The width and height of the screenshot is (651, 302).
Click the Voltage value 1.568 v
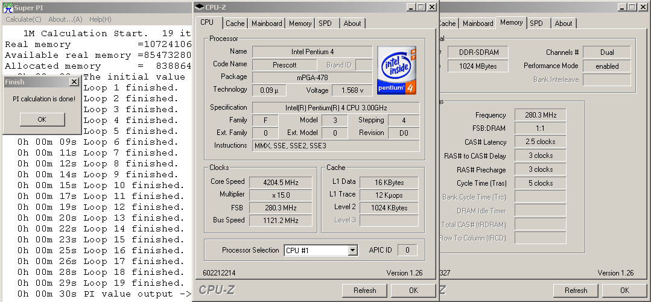(352, 90)
